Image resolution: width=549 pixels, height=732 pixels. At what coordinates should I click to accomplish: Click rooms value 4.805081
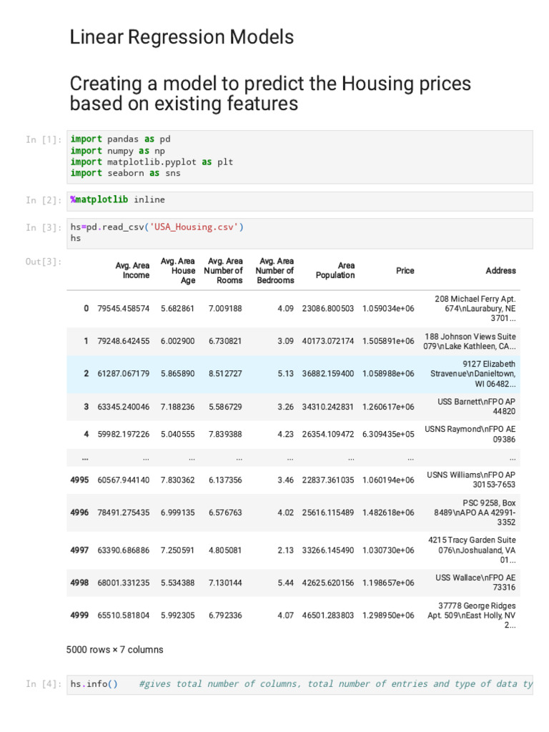tap(225, 550)
